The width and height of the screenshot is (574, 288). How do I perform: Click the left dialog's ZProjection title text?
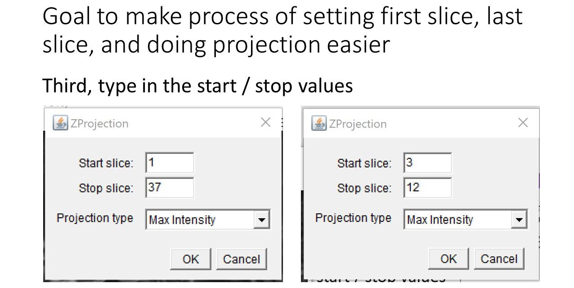click(x=99, y=123)
